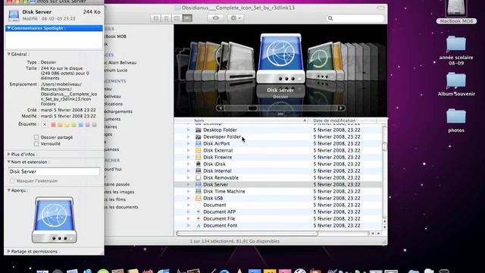
Task: Click the Desktop Folder row icon
Action: (199, 130)
